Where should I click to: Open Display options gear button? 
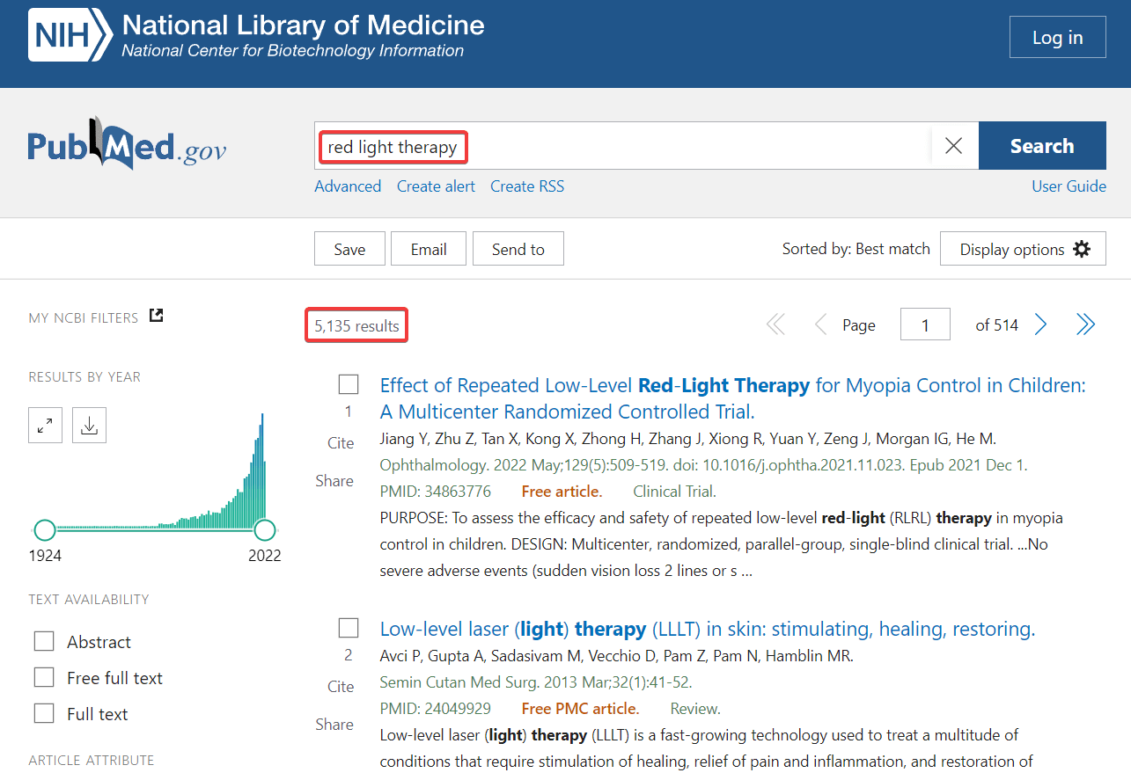point(1023,249)
